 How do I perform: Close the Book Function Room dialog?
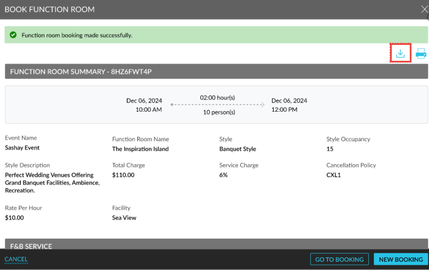424,9
